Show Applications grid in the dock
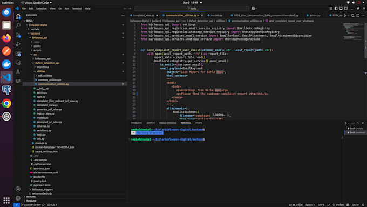 click(6, 201)
